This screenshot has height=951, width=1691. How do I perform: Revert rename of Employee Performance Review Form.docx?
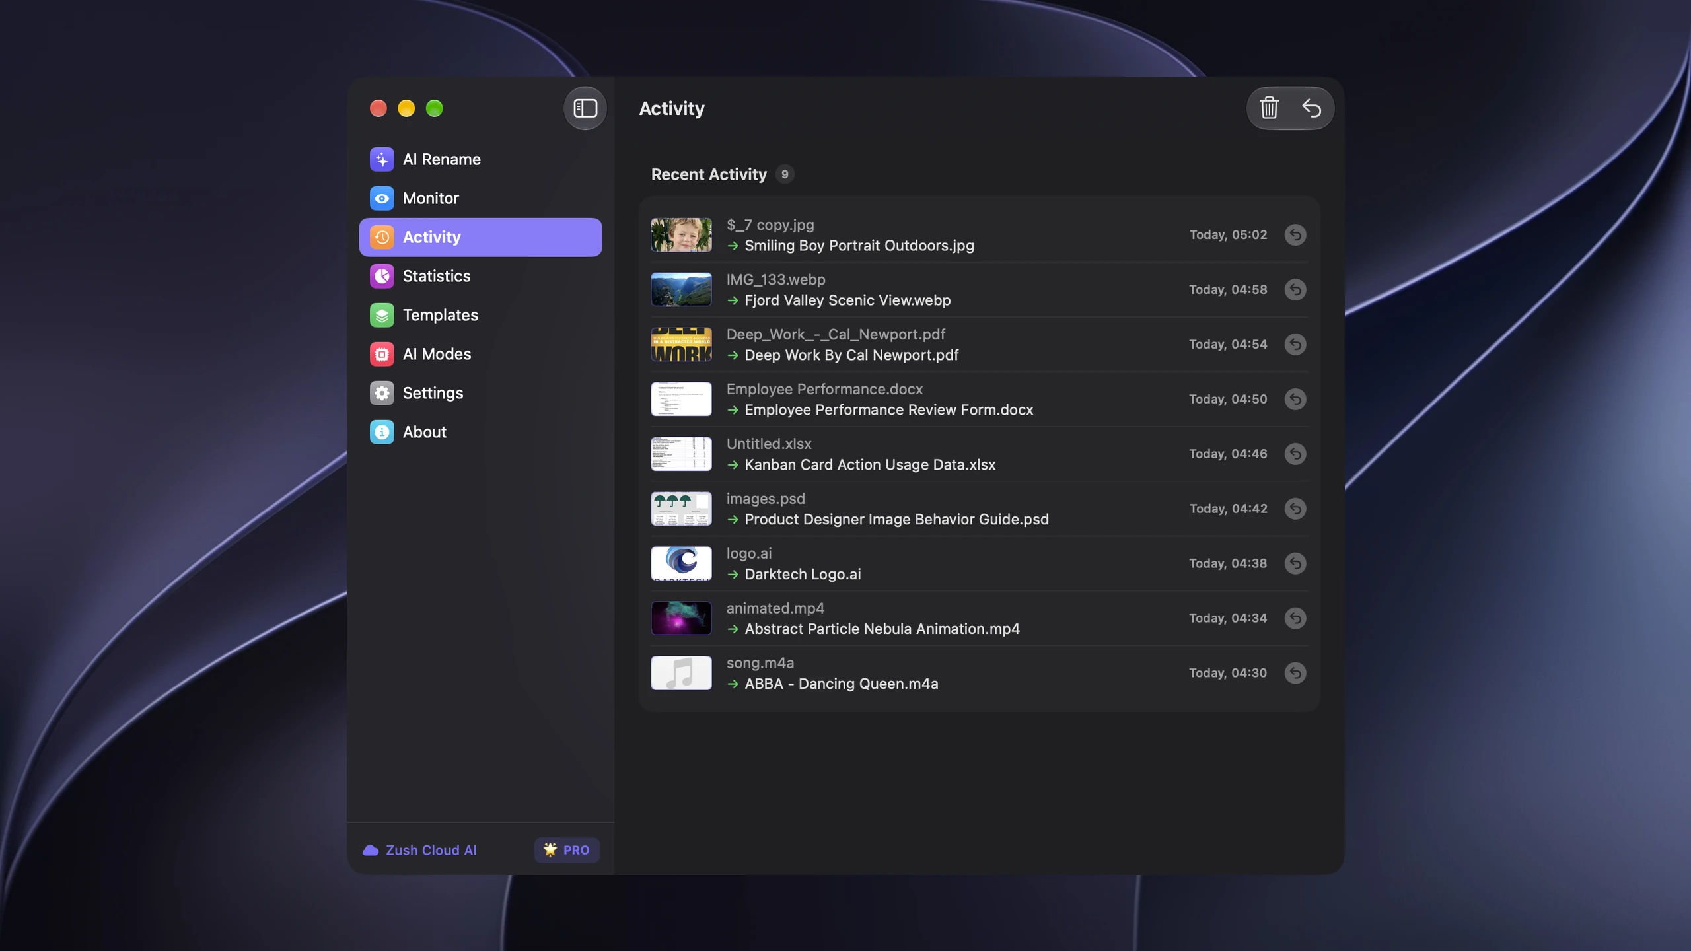1295,400
